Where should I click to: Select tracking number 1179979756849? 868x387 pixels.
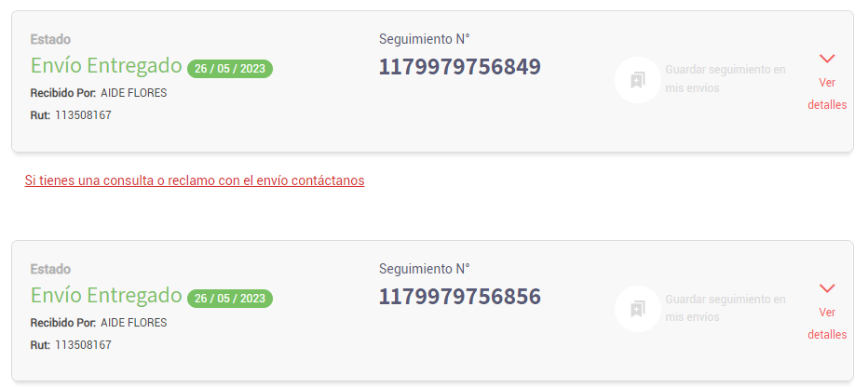[x=459, y=67]
